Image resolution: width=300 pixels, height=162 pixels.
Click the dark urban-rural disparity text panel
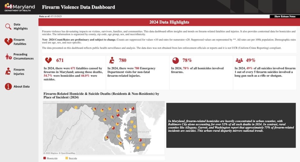(231, 125)
